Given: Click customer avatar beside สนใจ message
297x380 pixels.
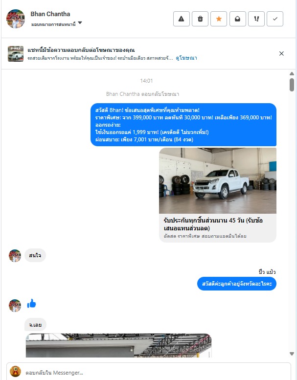Looking at the screenshot, I should click(x=15, y=256).
